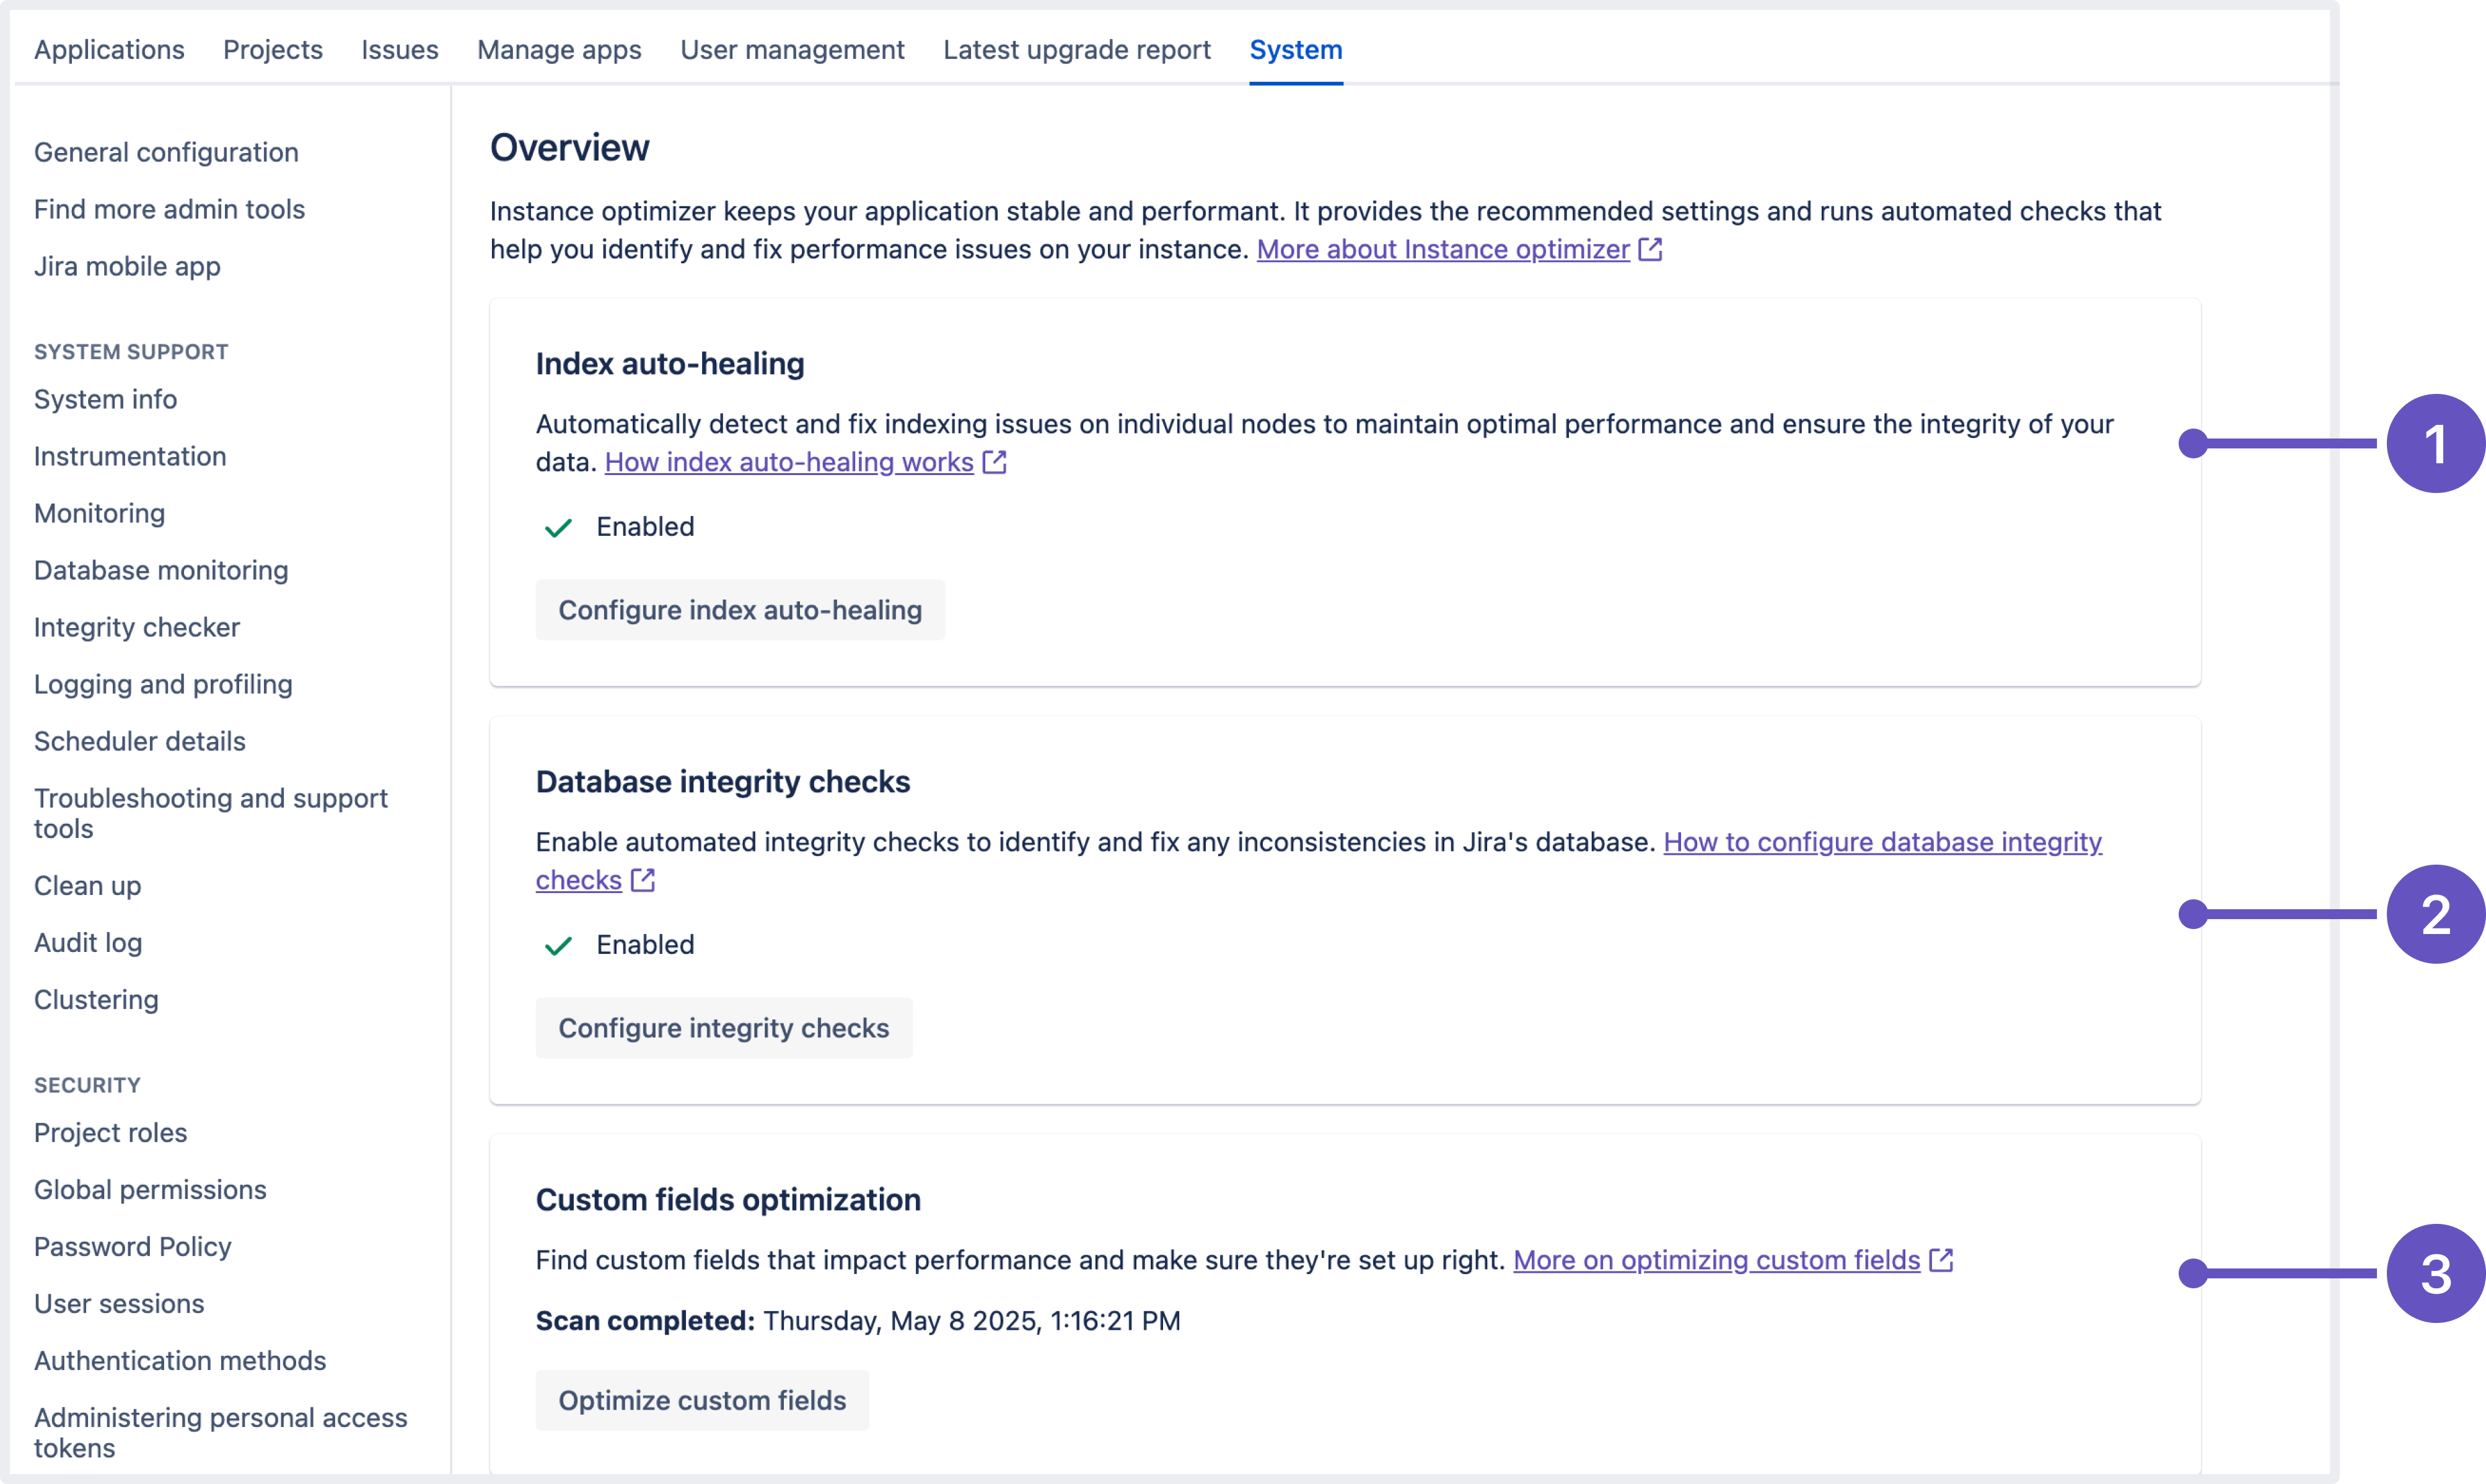This screenshot has width=2486, height=1484.
Task: Open the Audit log
Action: coord(88,943)
